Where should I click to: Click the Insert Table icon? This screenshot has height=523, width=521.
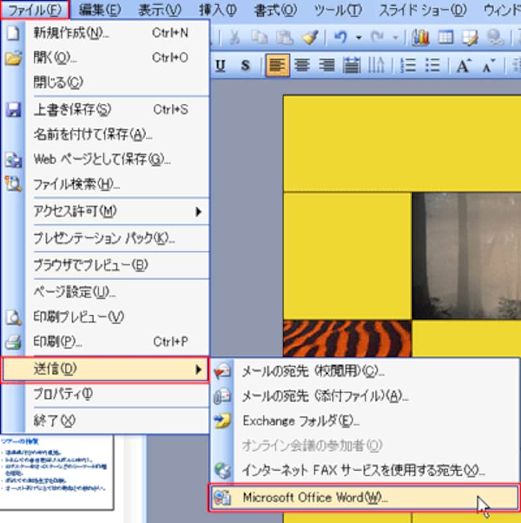[x=445, y=38]
